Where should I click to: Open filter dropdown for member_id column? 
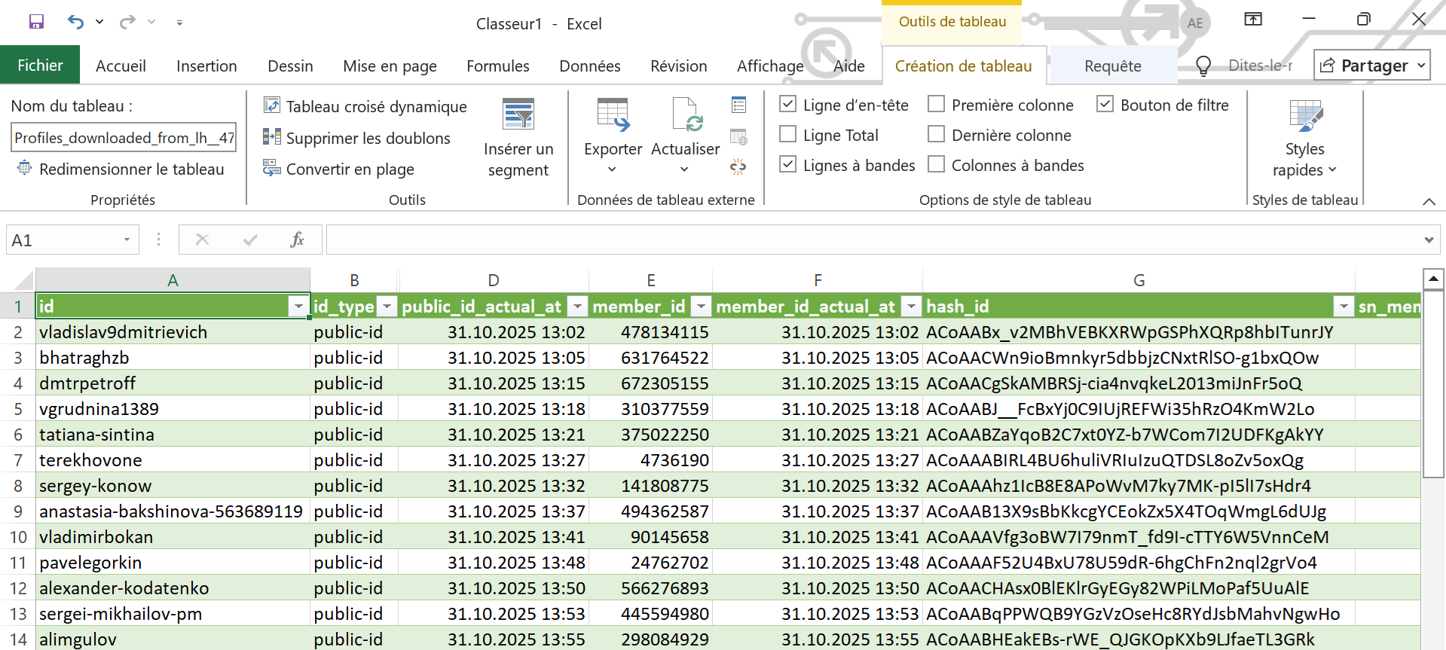click(x=701, y=307)
